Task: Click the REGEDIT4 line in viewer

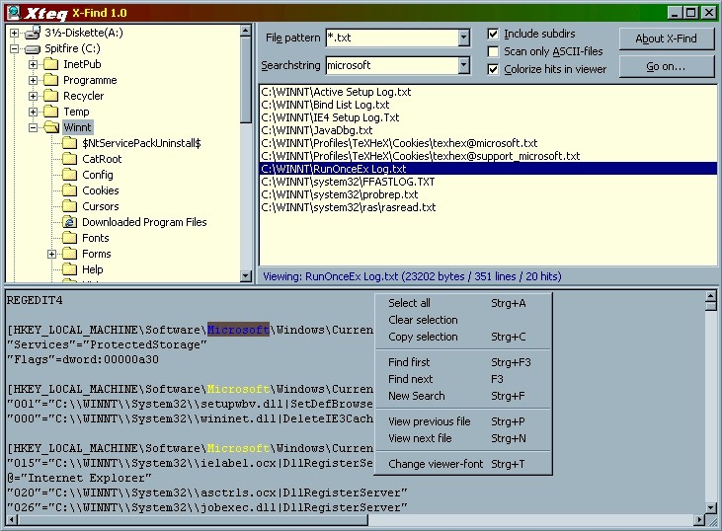Action: 35,300
